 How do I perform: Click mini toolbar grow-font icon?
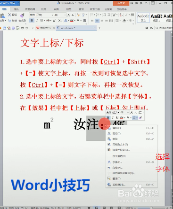tap(132, 112)
